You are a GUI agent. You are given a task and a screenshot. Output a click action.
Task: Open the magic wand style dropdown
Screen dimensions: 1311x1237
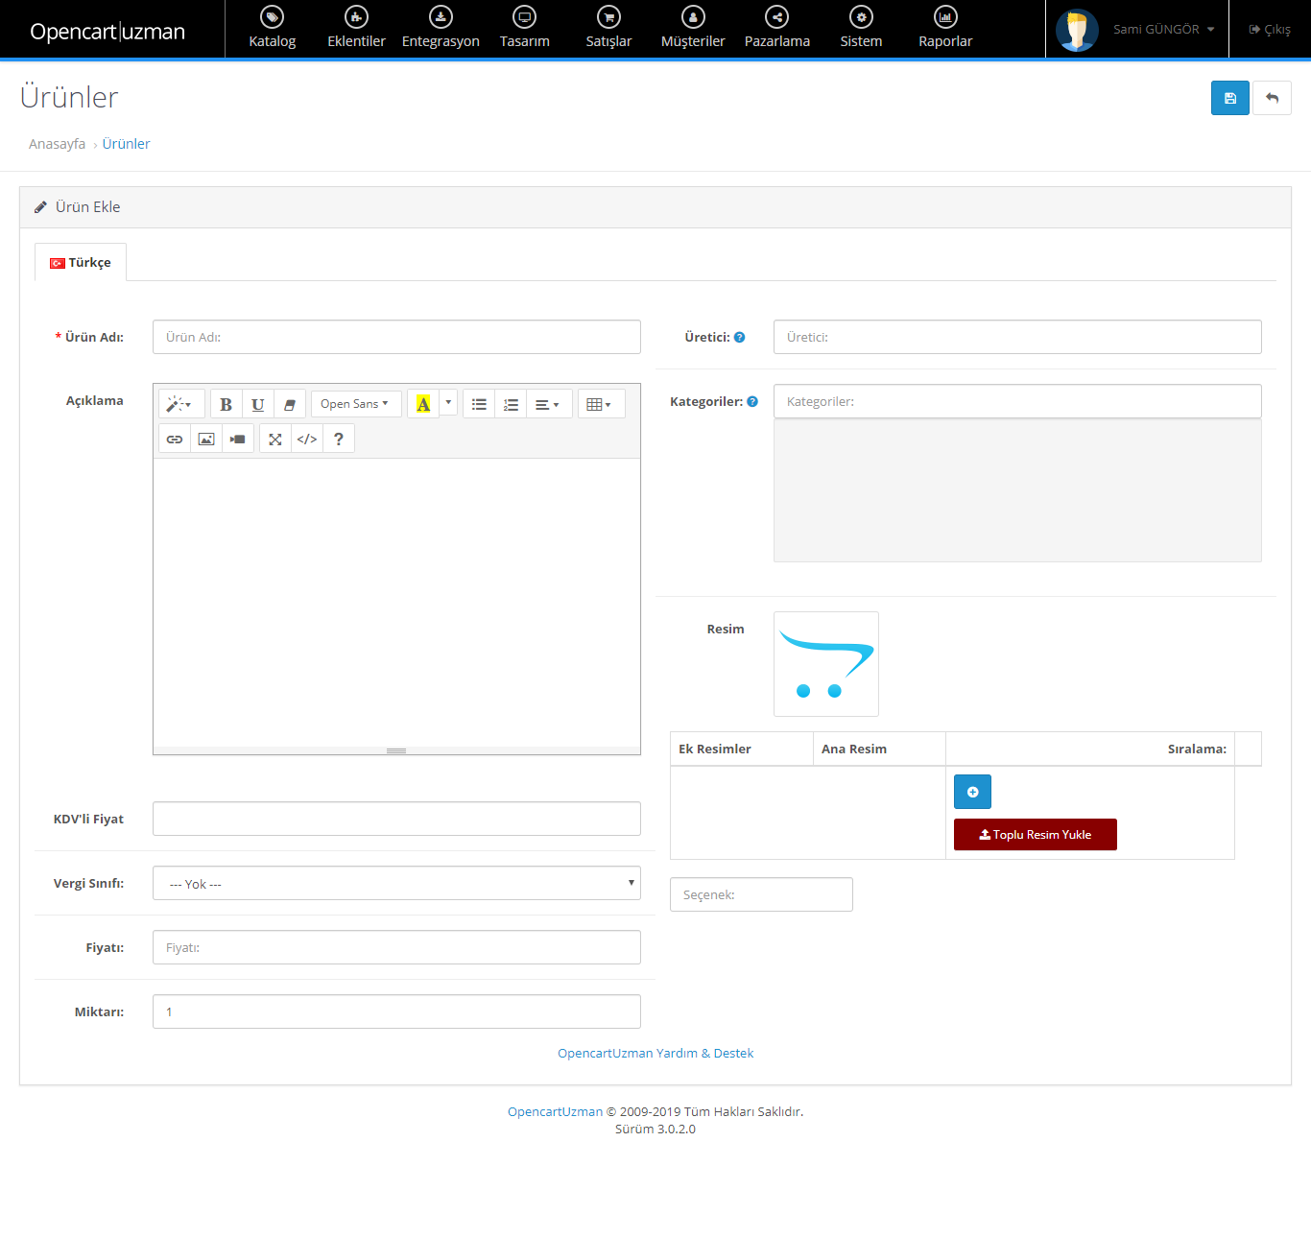180,404
